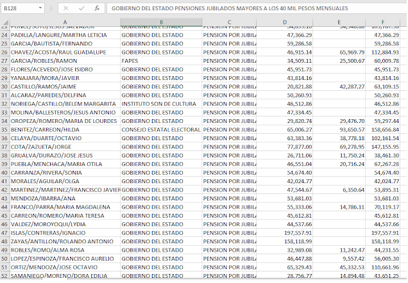Screen dimensions: 408x283
Task: Select row 51 header
Action: tap(4, 268)
